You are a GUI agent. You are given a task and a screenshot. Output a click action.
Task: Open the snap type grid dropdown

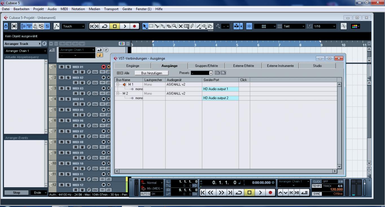point(265,26)
